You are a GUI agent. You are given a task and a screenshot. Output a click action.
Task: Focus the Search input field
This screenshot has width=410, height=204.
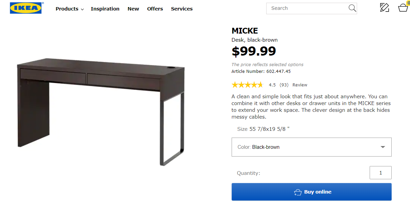[x=307, y=8]
